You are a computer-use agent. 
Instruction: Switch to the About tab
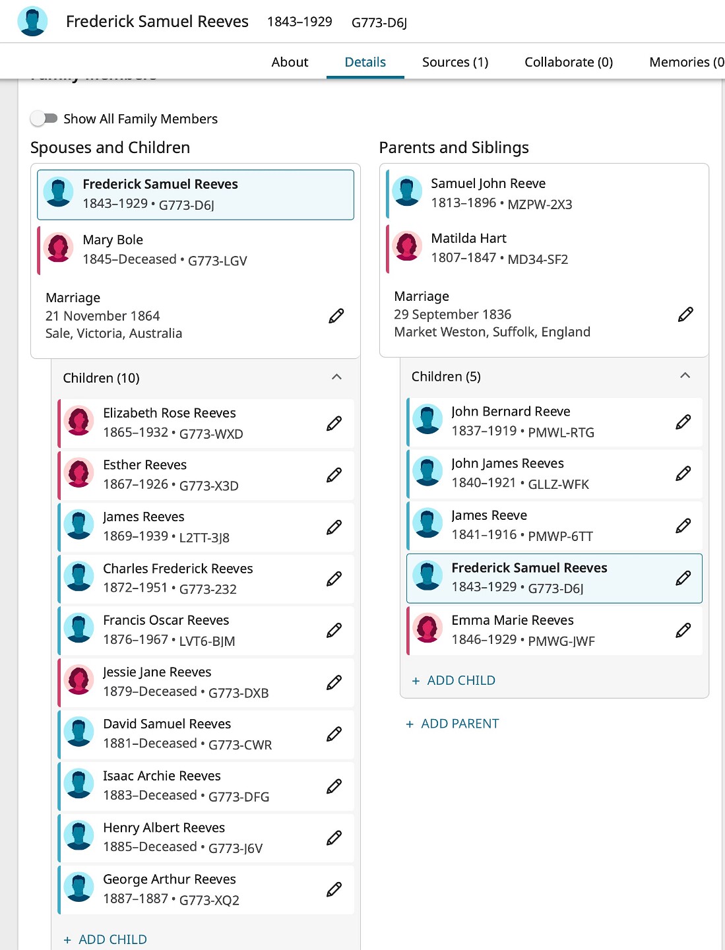[290, 62]
